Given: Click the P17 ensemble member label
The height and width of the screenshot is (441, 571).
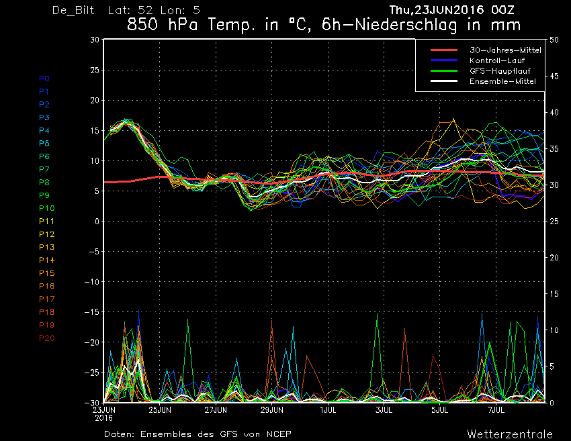Looking at the screenshot, I should (46, 299).
